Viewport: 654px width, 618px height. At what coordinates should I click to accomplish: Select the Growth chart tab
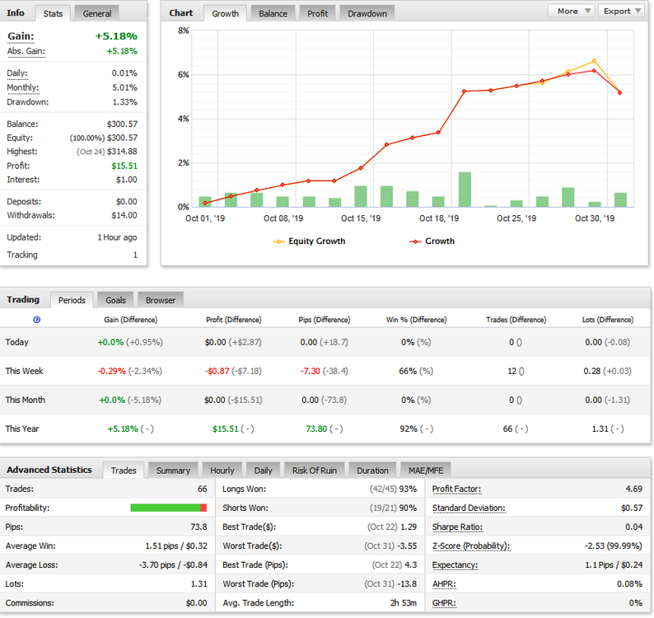(225, 14)
